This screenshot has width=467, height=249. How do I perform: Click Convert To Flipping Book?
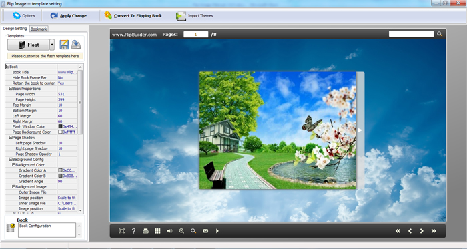[133, 15]
